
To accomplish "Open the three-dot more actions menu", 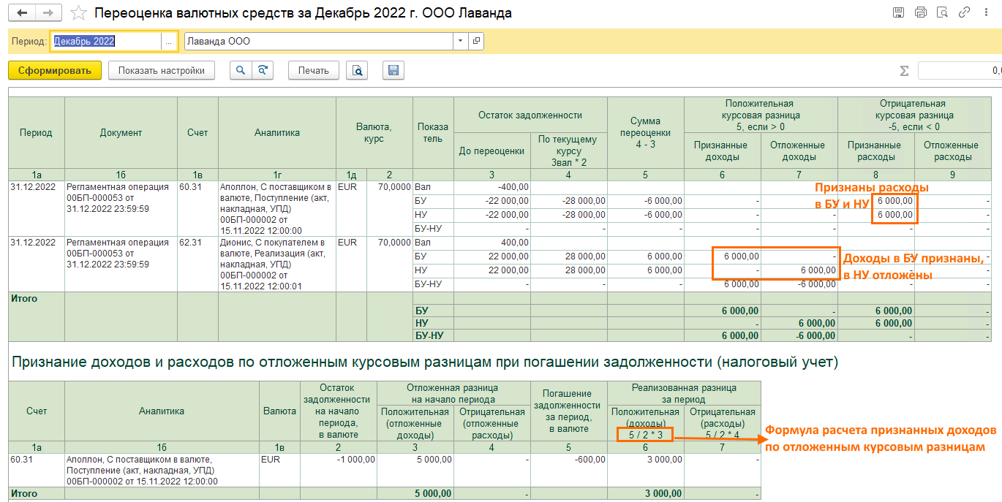I will [x=985, y=12].
